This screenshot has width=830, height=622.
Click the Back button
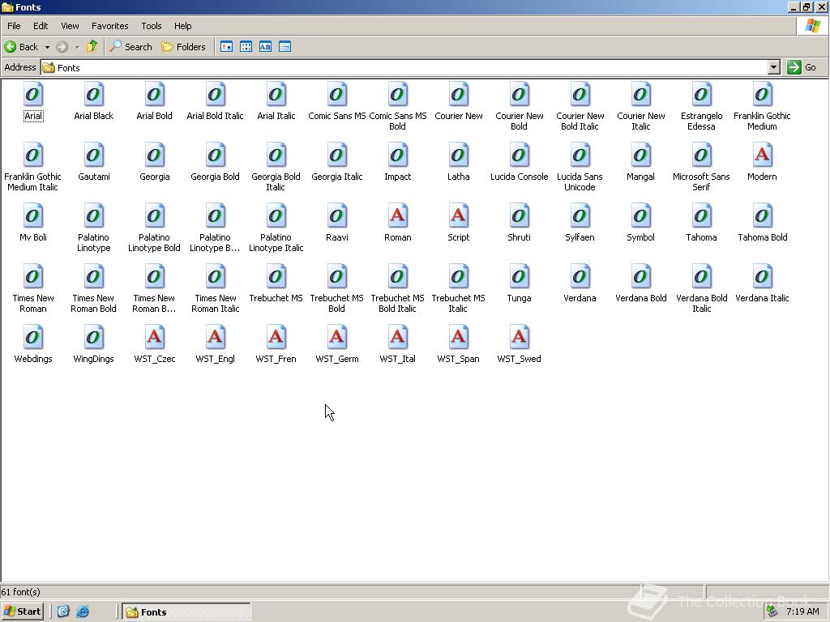click(x=22, y=47)
